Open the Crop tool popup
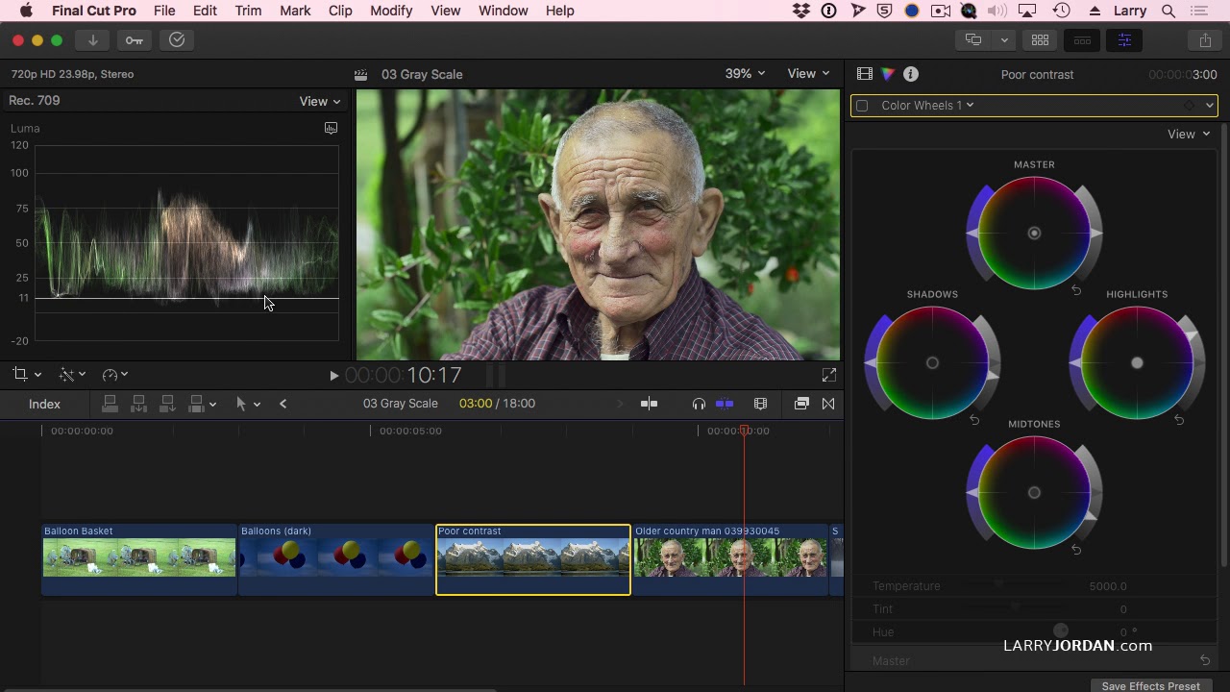Image resolution: width=1230 pixels, height=692 pixels. (x=27, y=375)
